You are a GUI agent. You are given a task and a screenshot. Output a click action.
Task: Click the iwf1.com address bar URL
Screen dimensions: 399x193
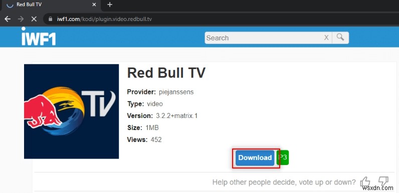104,19
